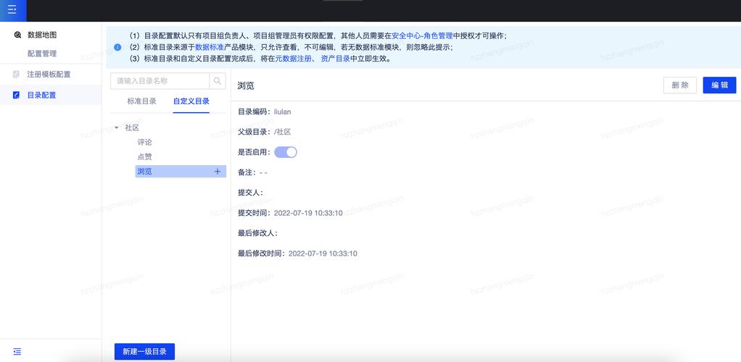Open 数据地图 in the sidebar
This screenshot has width=741, height=362.
pos(42,35)
